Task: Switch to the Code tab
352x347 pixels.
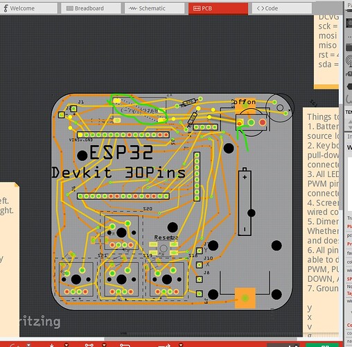Action: click(282, 8)
